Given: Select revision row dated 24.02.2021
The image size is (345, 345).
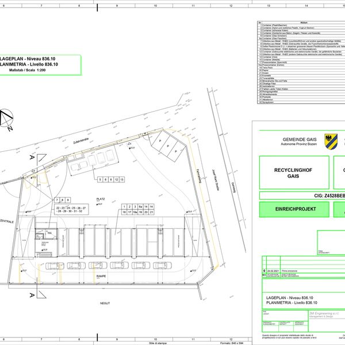Looking at the screenshot, I should (304, 271).
